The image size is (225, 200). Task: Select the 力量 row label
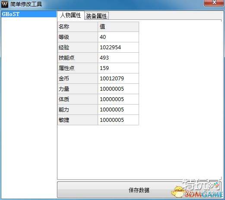pos(78,89)
